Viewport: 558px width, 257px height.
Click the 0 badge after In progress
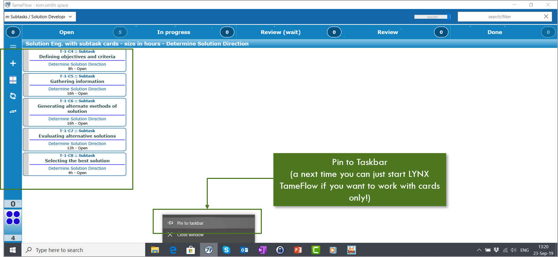(227, 32)
